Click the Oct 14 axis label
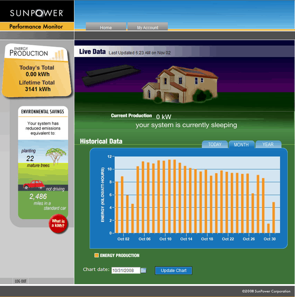 tap(186, 239)
